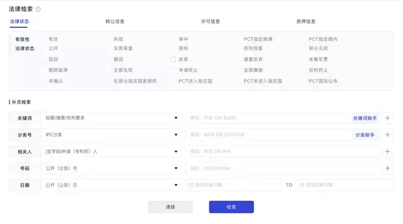
Task: Expand the 公开（公告）日 date type dropdown
Action: tap(111, 185)
